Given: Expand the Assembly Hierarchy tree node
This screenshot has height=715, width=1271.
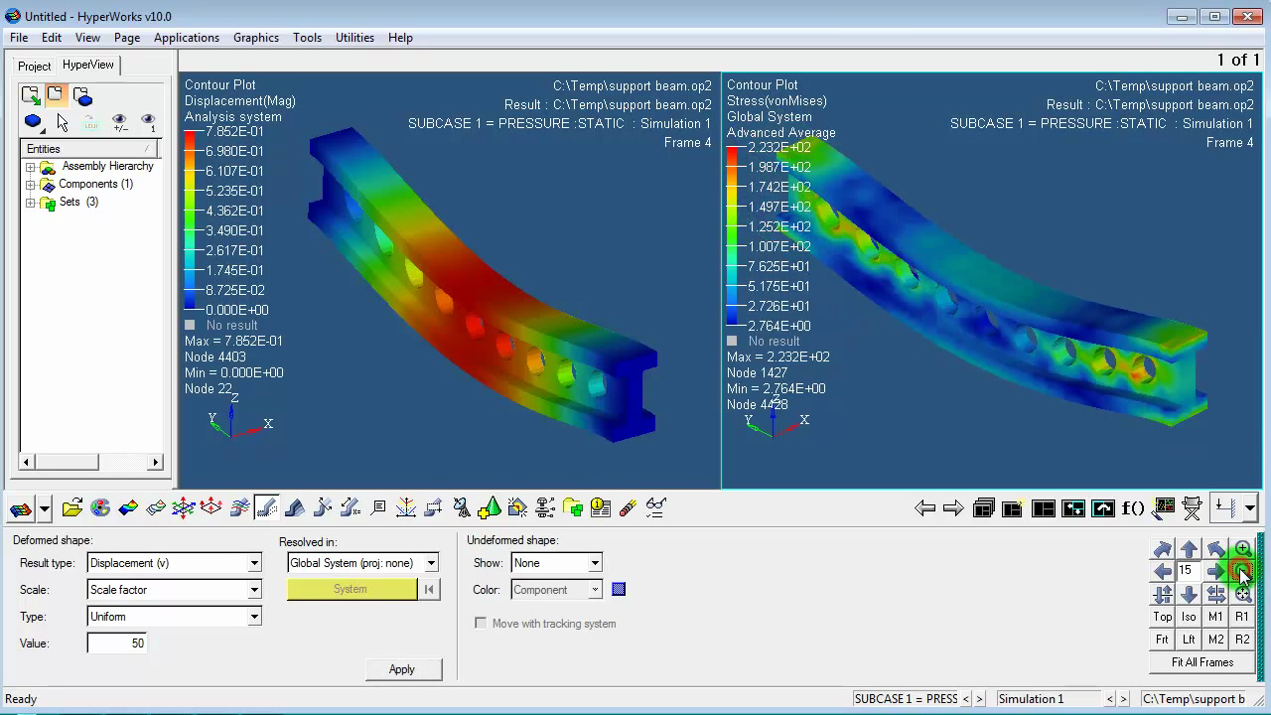Looking at the screenshot, I should pos(30,167).
